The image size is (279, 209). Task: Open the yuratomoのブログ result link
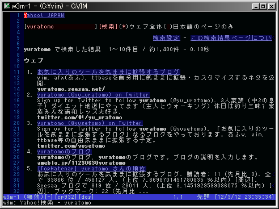[x=65, y=152]
